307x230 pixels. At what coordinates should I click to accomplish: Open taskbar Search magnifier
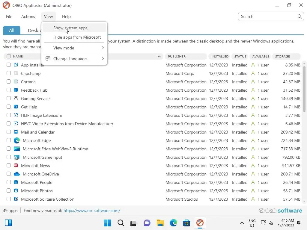pyautogui.click(x=121, y=223)
